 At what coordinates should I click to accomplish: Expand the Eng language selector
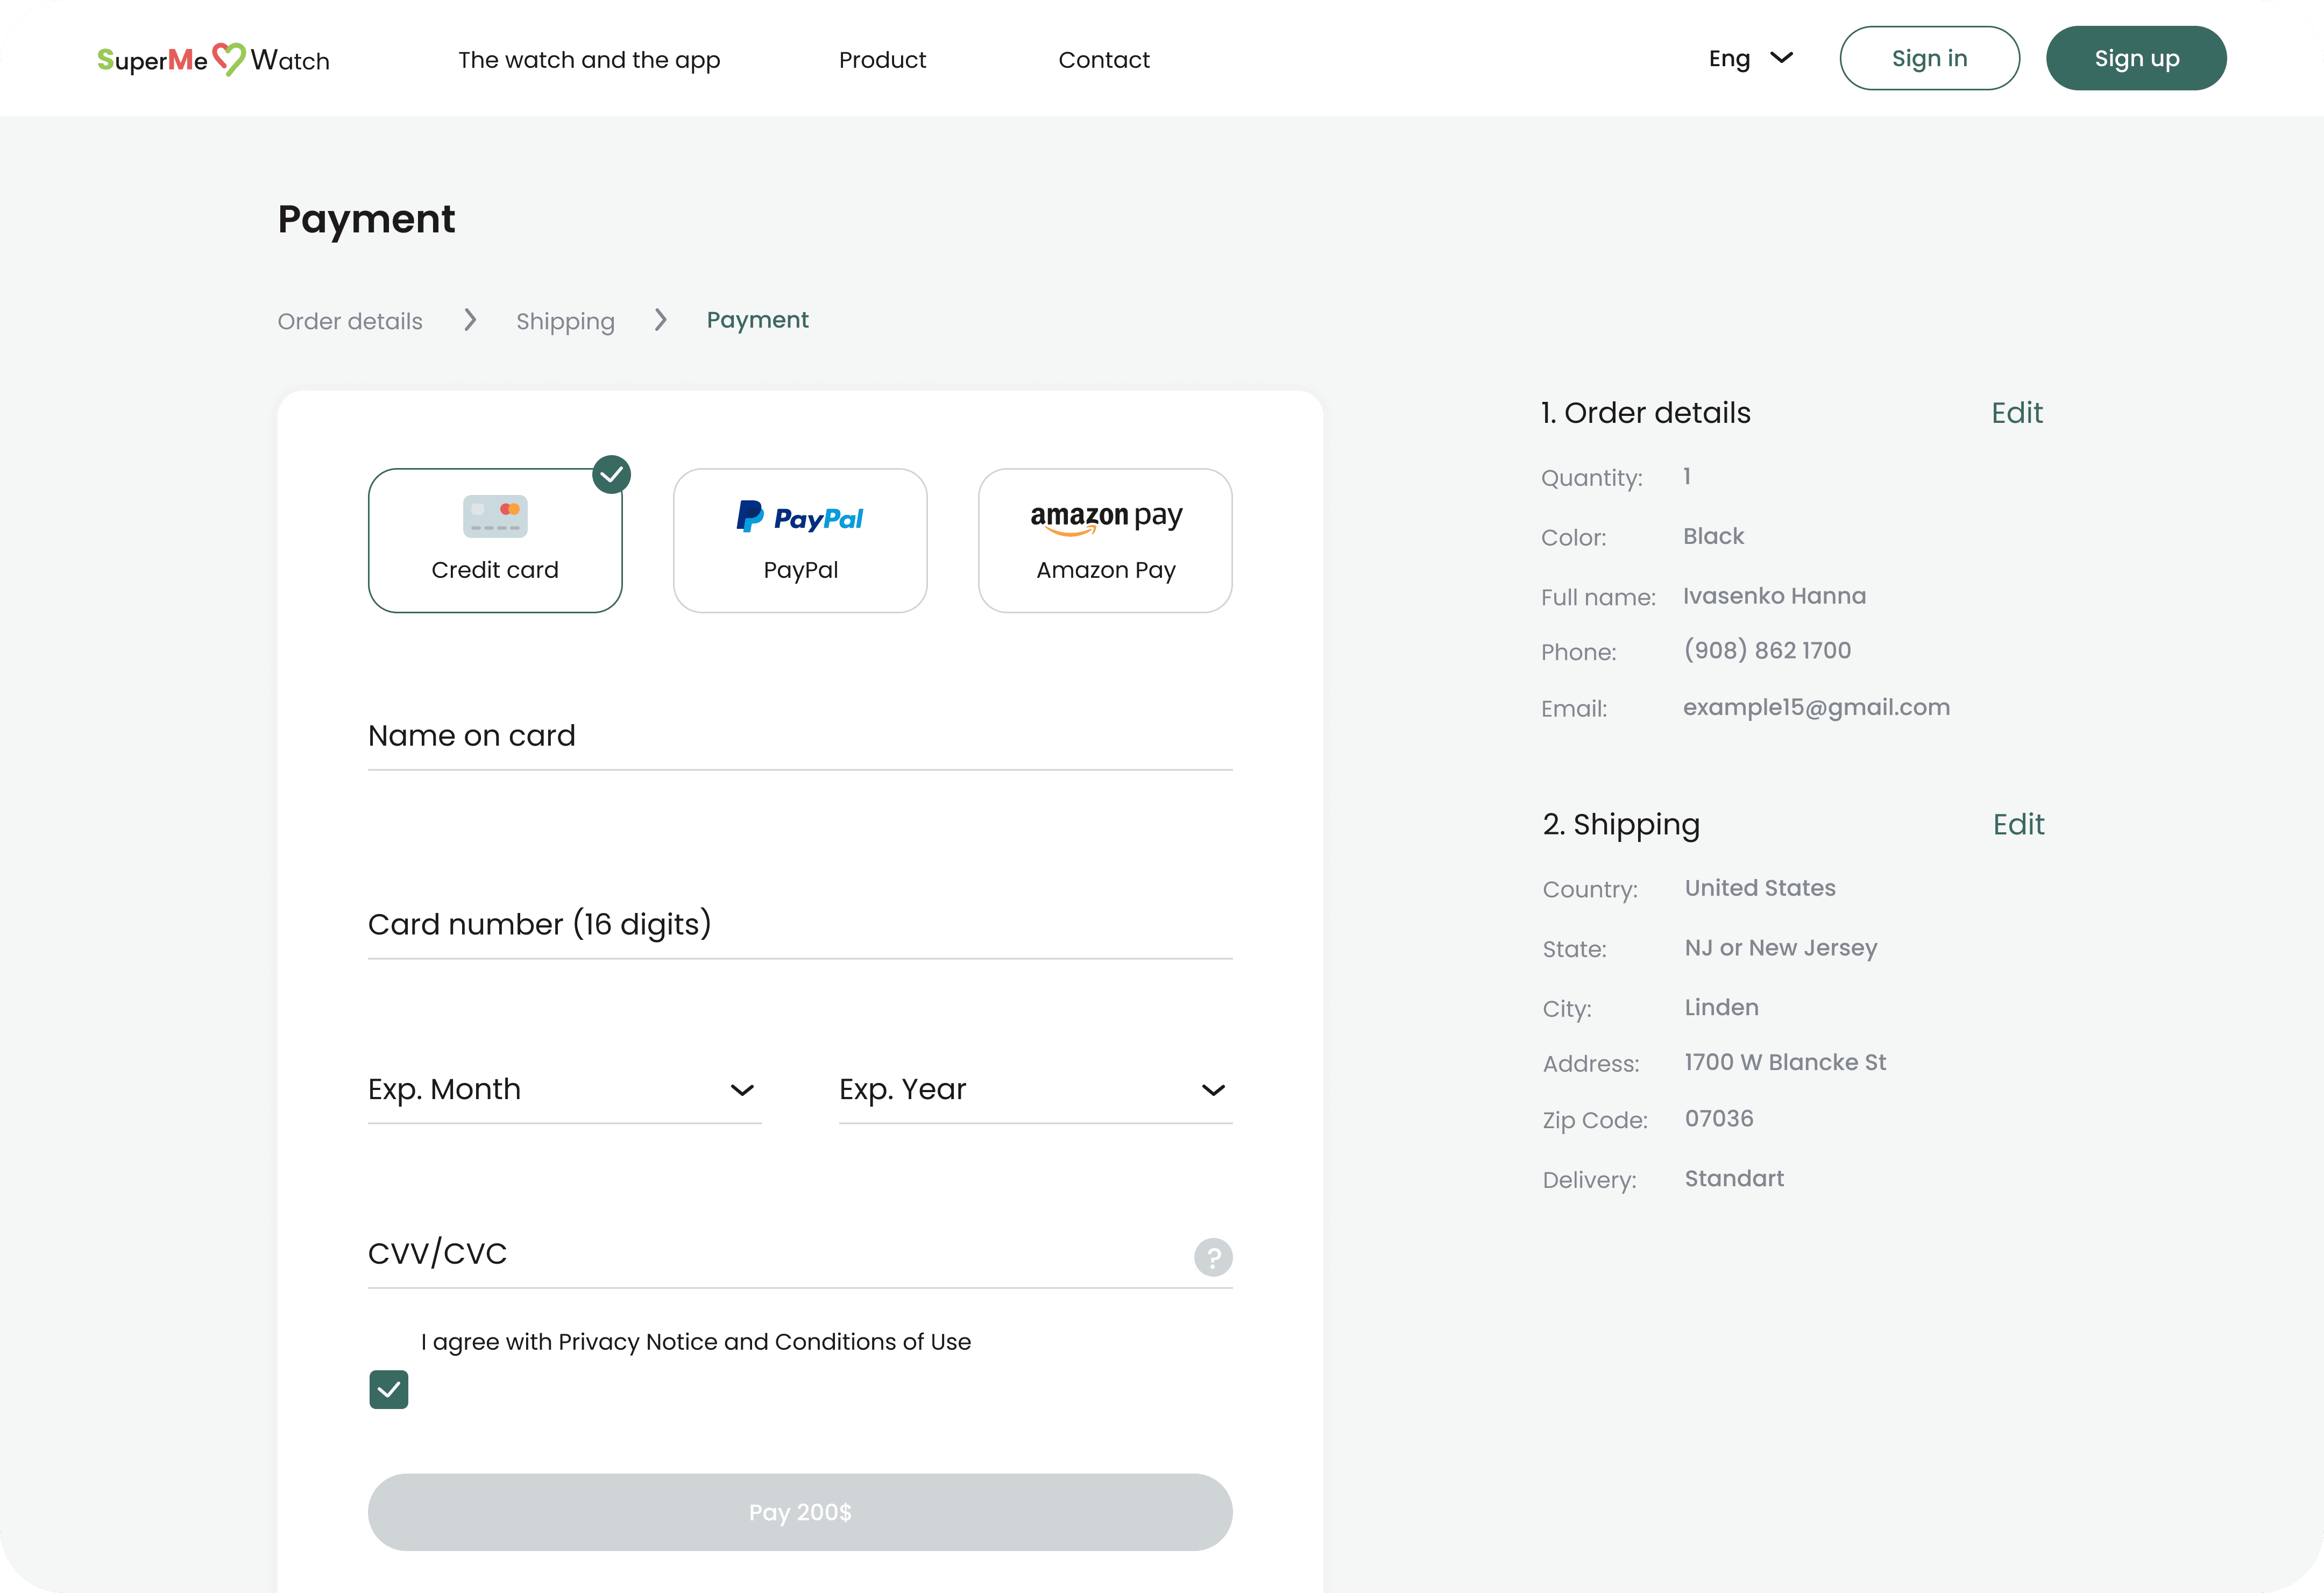(1750, 59)
